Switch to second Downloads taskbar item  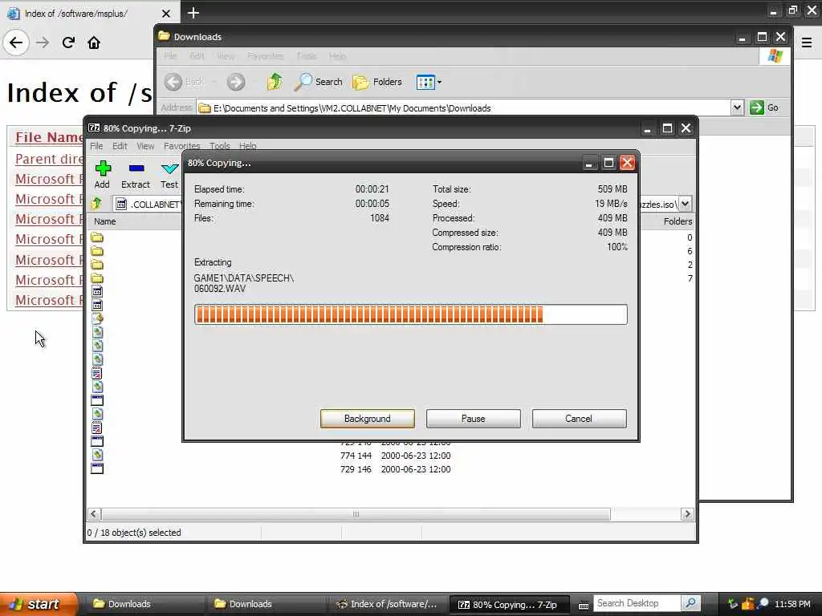(x=267, y=604)
